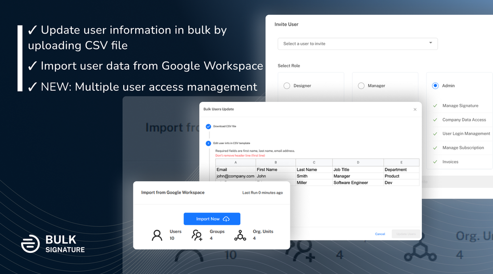Click the Product department cell
493x274 pixels.
pyautogui.click(x=402, y=176)
